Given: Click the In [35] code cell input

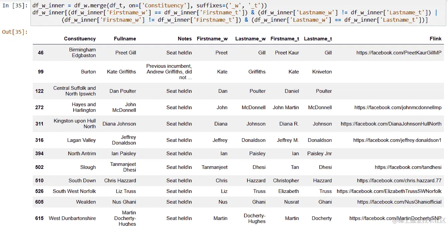Looking at the screenshot, I should point(238,13).
